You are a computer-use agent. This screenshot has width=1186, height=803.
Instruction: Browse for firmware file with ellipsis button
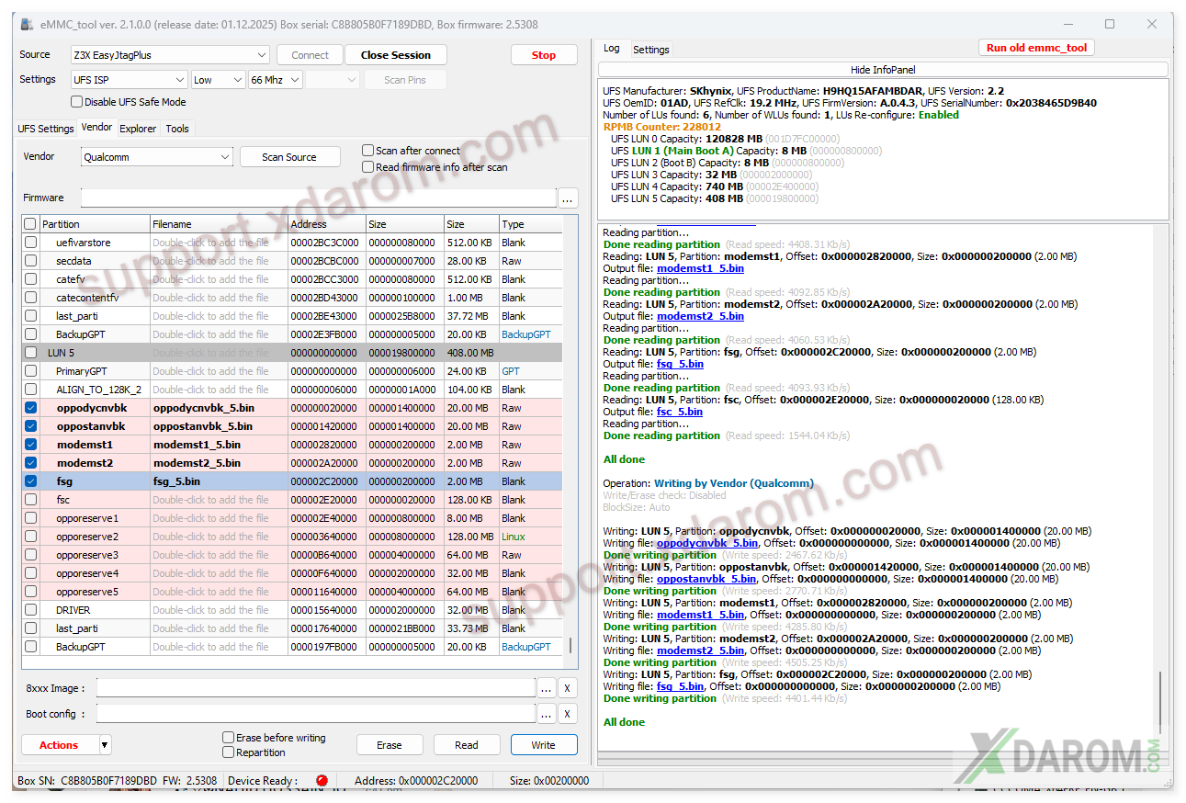pyautogui.click(x=569, y=198)
